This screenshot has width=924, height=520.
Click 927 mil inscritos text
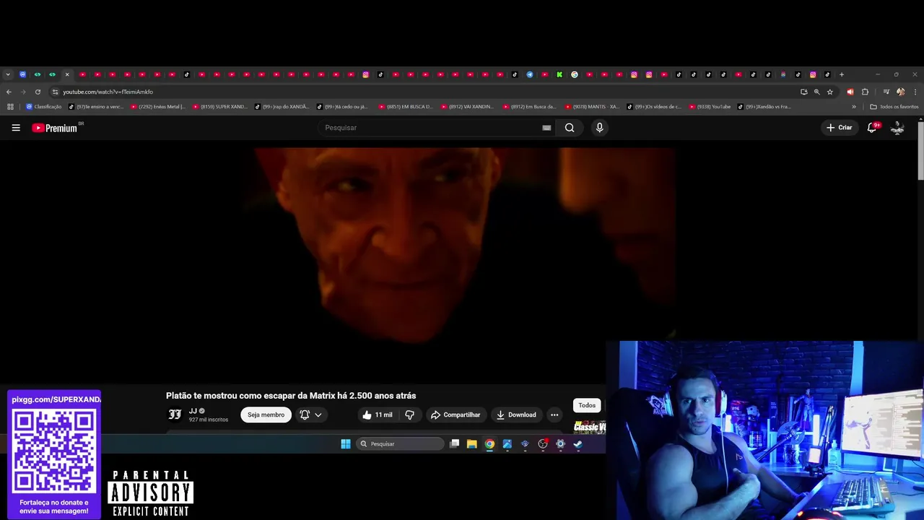209,420
